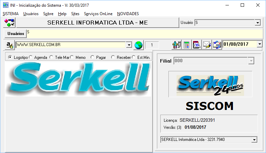Screen dimensions: 266x153
Task: Open the tools compass icon button
Action: [177, 45]
